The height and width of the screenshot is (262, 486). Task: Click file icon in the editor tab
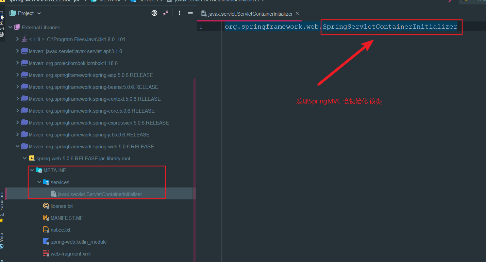204,14
